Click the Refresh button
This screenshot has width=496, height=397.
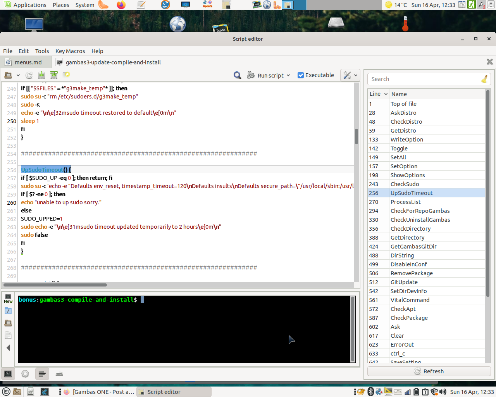point(429,371)
